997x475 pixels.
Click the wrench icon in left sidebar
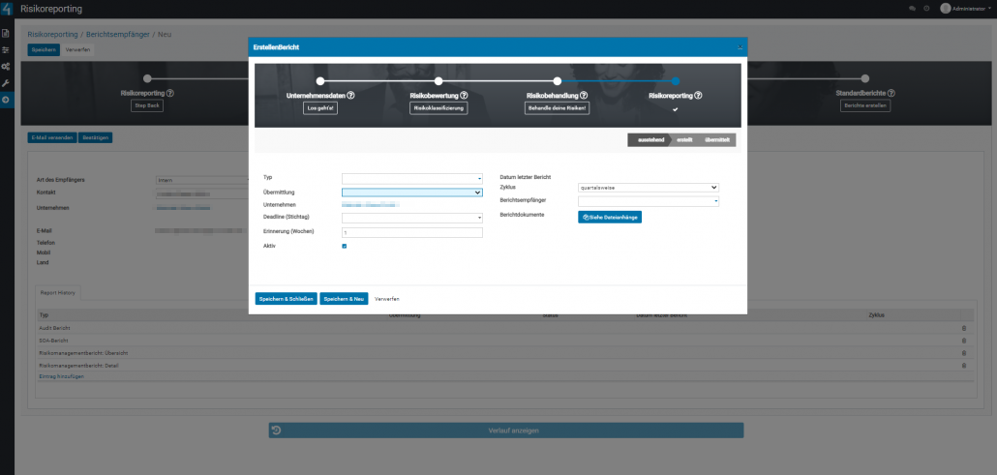click(x=6, y=83)
